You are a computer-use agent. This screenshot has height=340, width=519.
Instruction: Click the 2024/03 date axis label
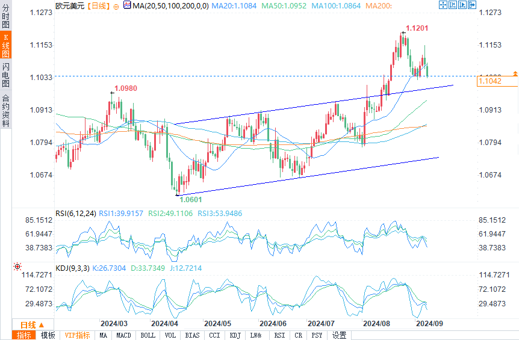point(114,324)
